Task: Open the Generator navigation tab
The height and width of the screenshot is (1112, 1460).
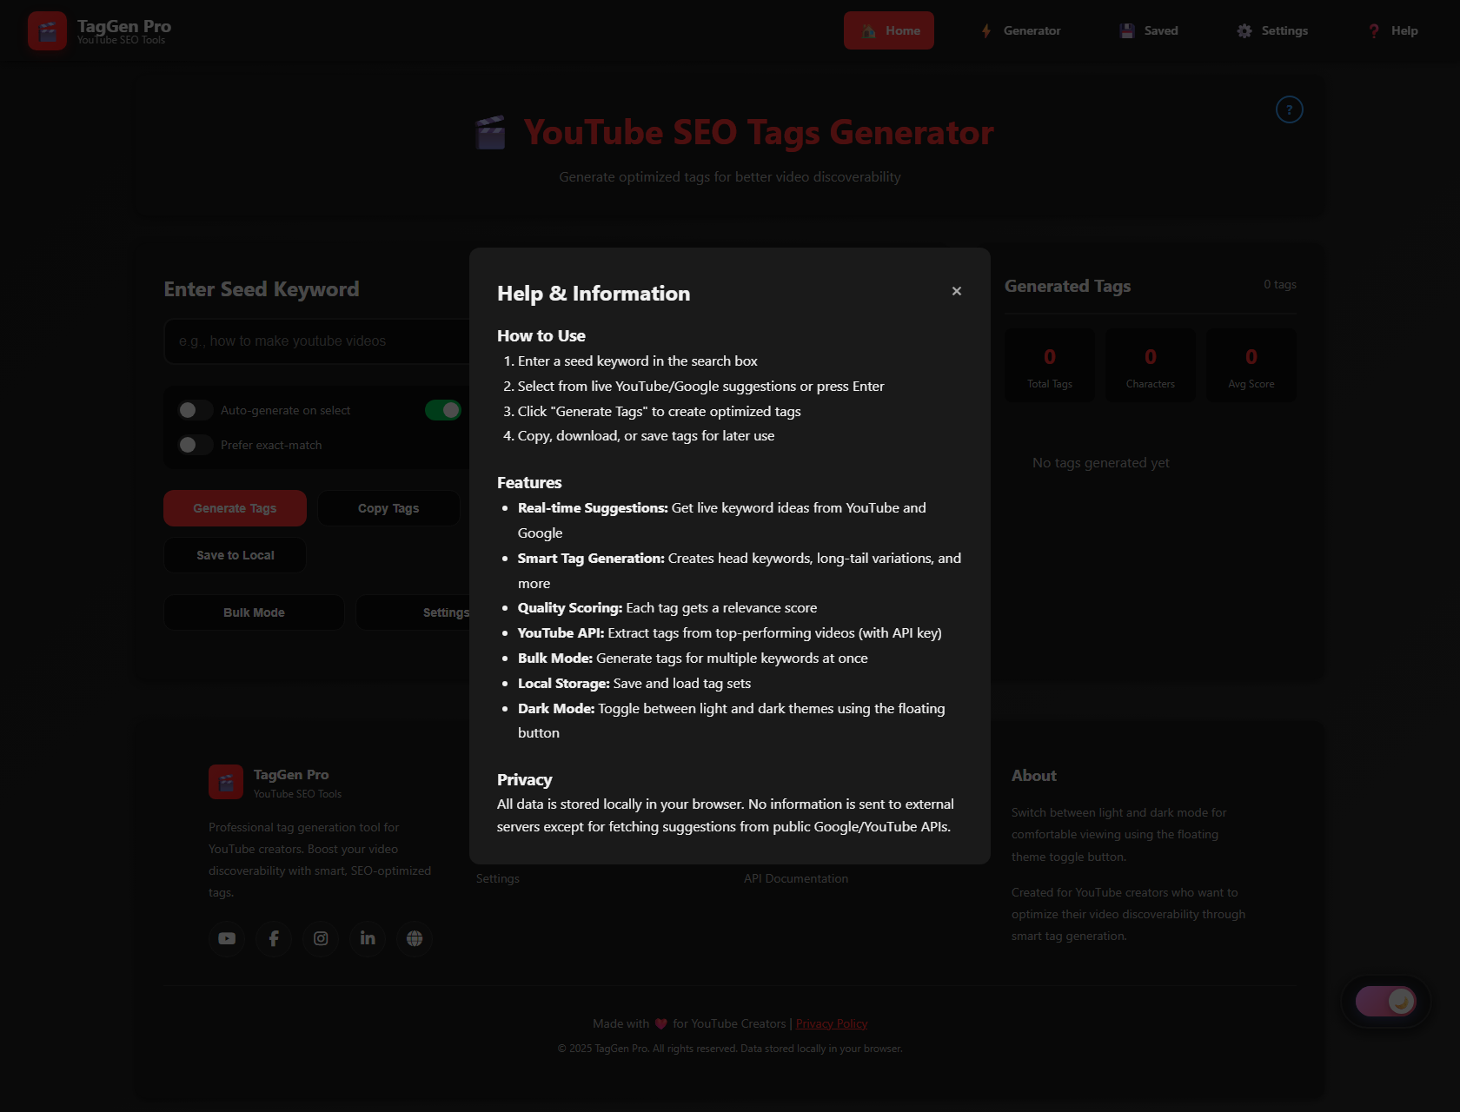Action: click(1020, 30)
